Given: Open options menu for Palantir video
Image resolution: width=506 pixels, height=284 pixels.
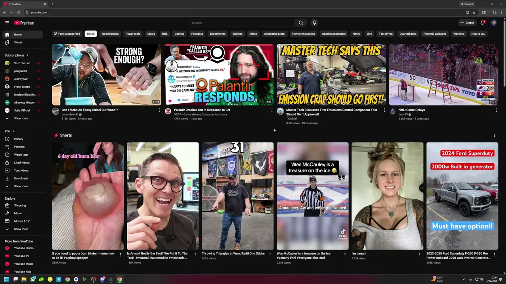Looking at the screenshot, I should 272,110.
